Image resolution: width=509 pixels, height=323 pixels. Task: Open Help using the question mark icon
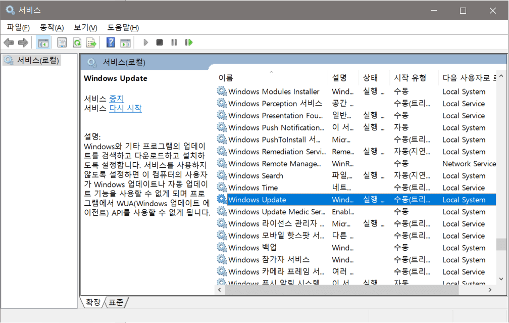111,42
